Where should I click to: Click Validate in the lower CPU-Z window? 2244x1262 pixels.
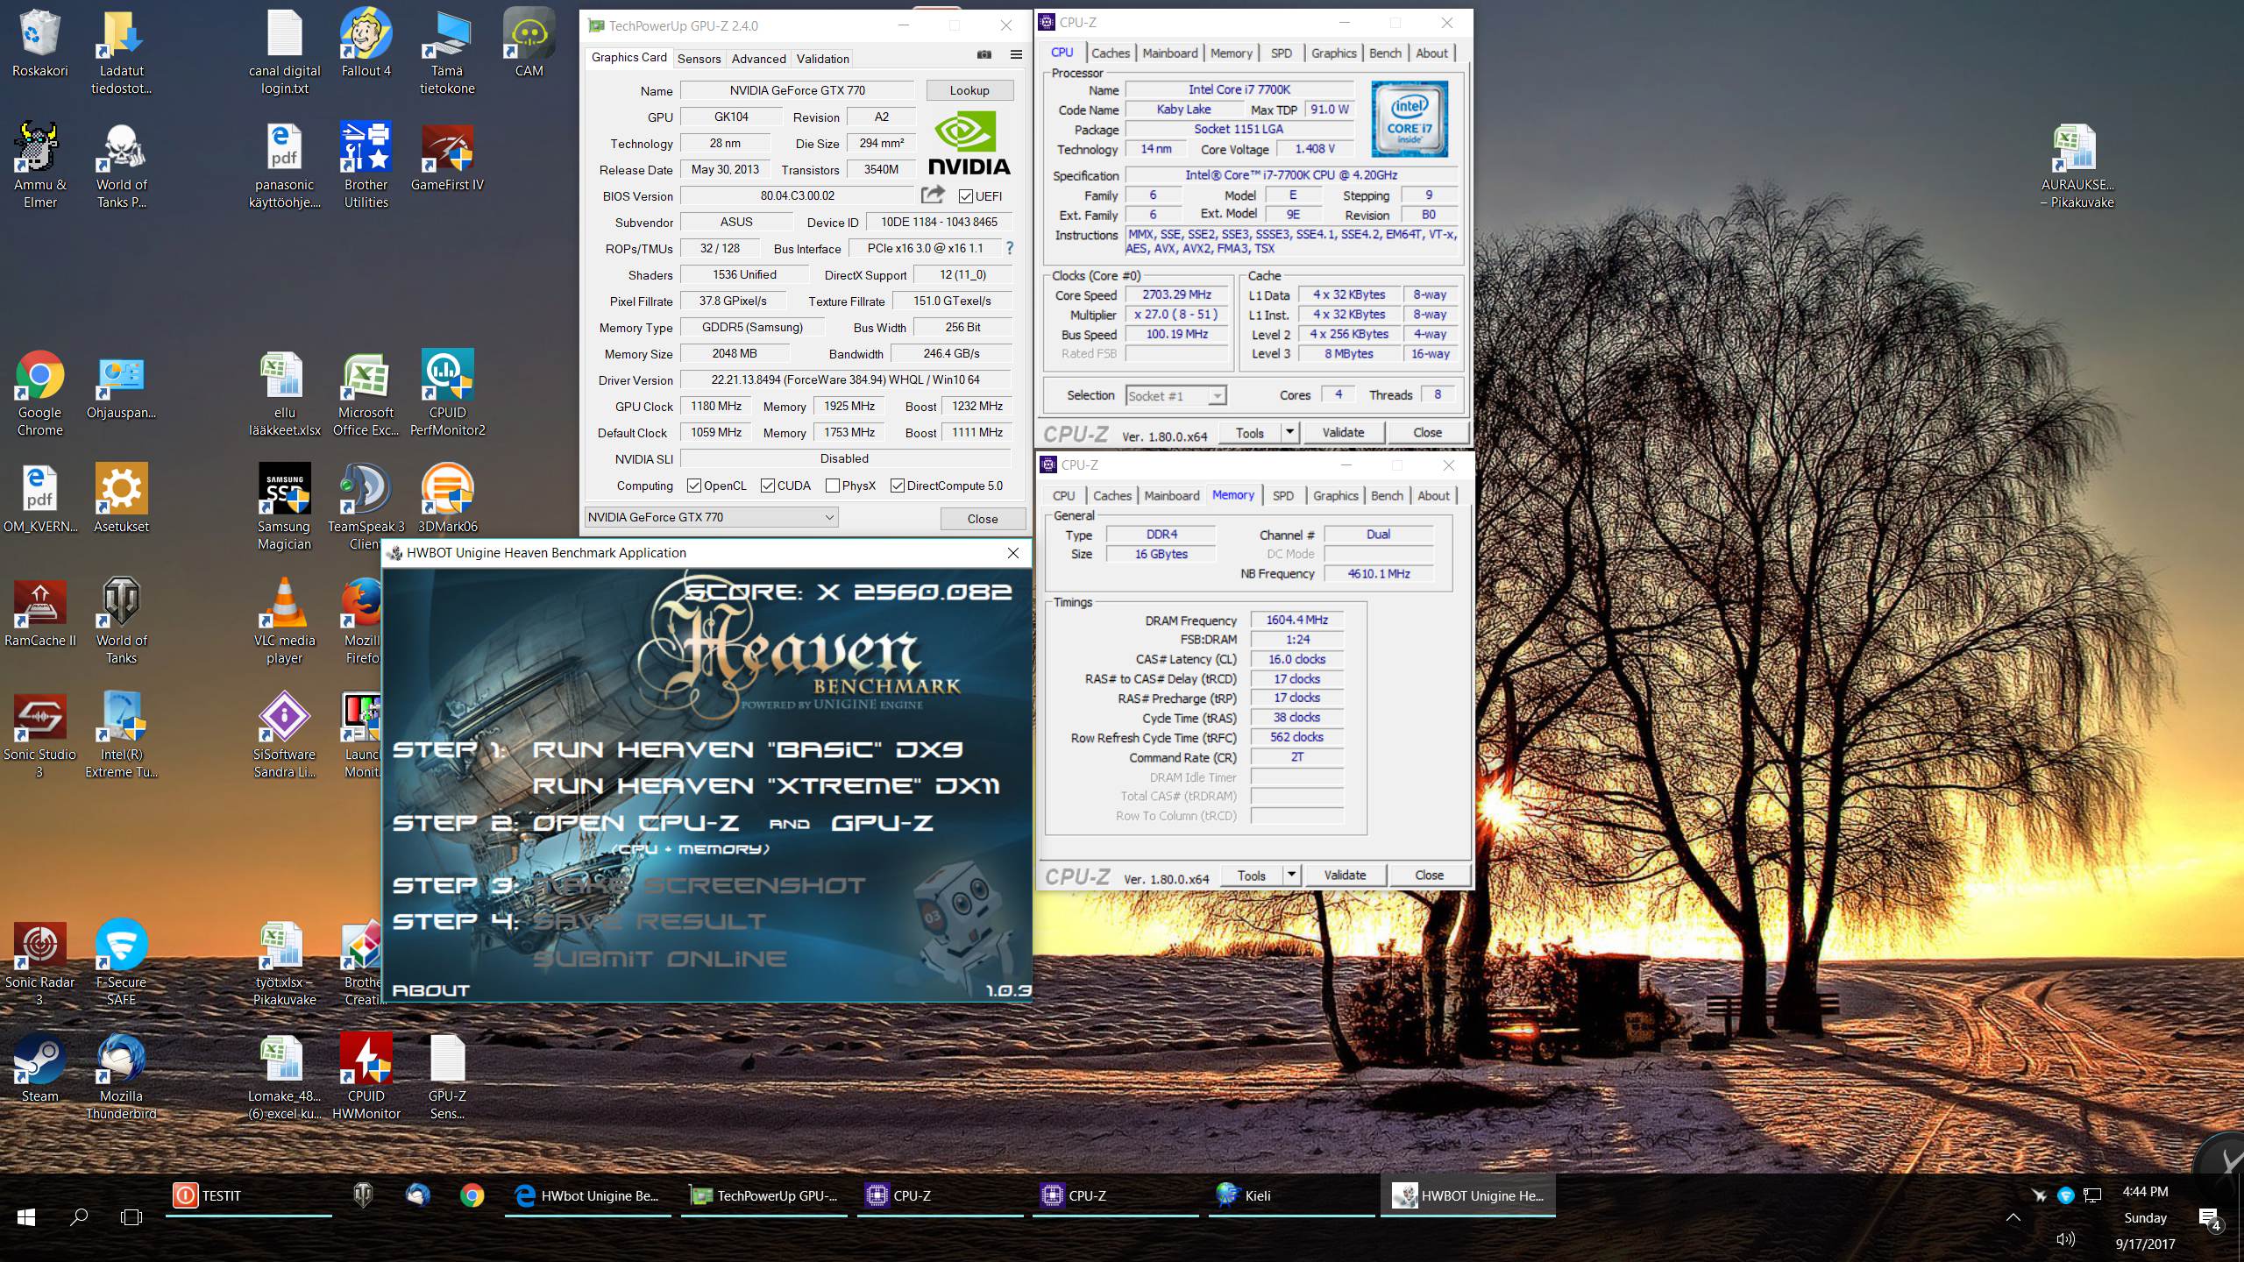pyautogui.click(x=1345, y=875)
